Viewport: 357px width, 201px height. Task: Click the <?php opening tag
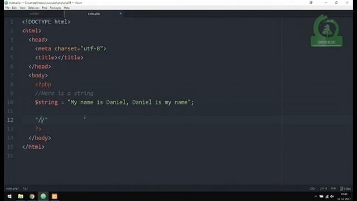point(44,84)
